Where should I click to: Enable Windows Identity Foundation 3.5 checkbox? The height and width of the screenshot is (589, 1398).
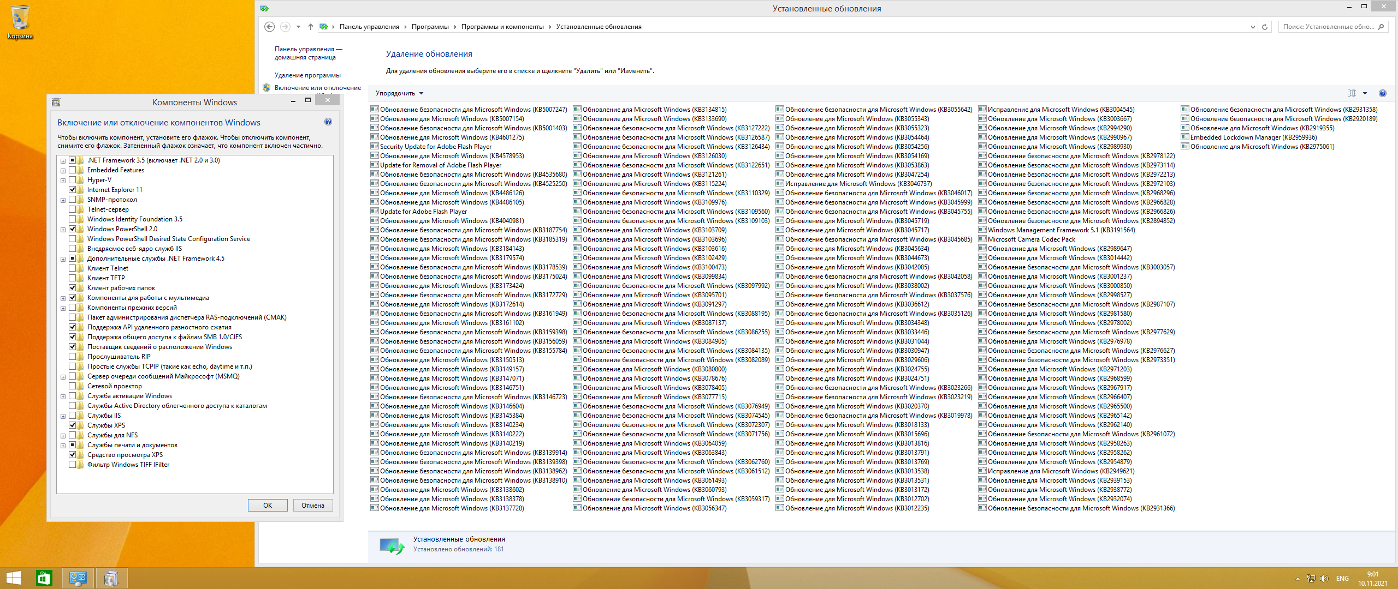pyautogui.click(x=72, y=219)
